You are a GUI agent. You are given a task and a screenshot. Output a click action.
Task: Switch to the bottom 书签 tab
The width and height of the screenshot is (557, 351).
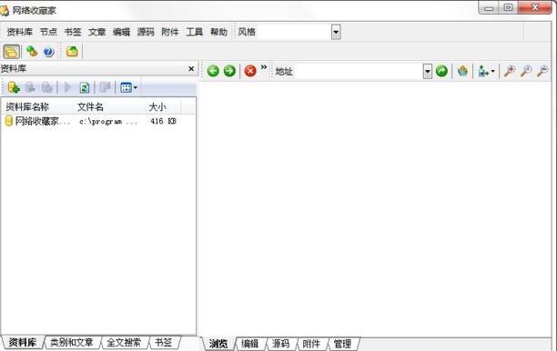[164, 343]
